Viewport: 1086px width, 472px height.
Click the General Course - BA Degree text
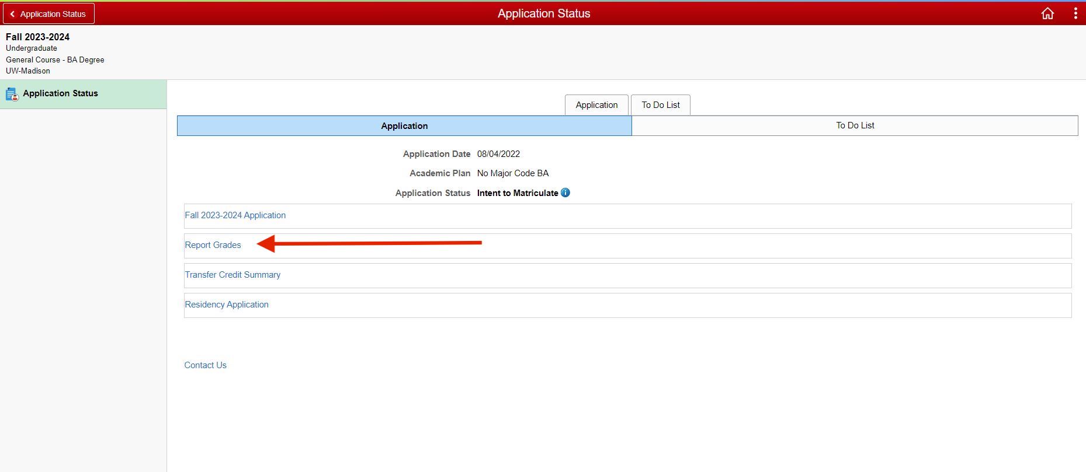pyautogui.click(x=55, y=60)
